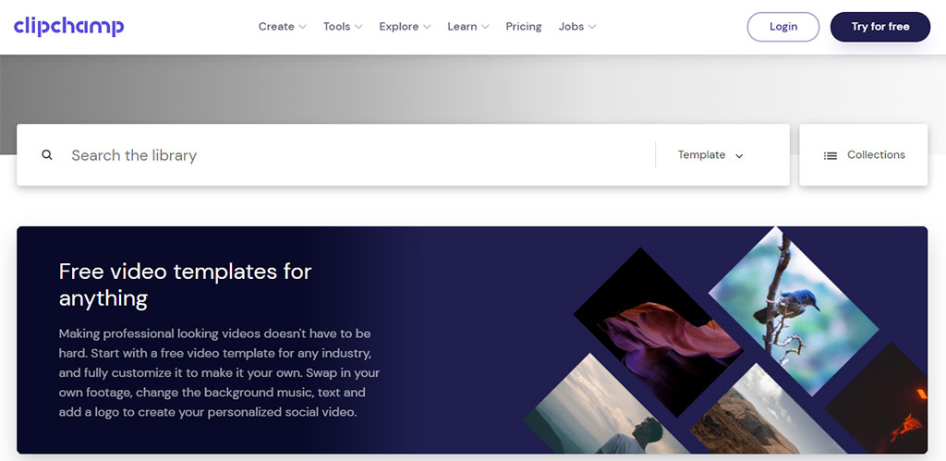
Task: Expand the Learn menu
Action: 467,27
